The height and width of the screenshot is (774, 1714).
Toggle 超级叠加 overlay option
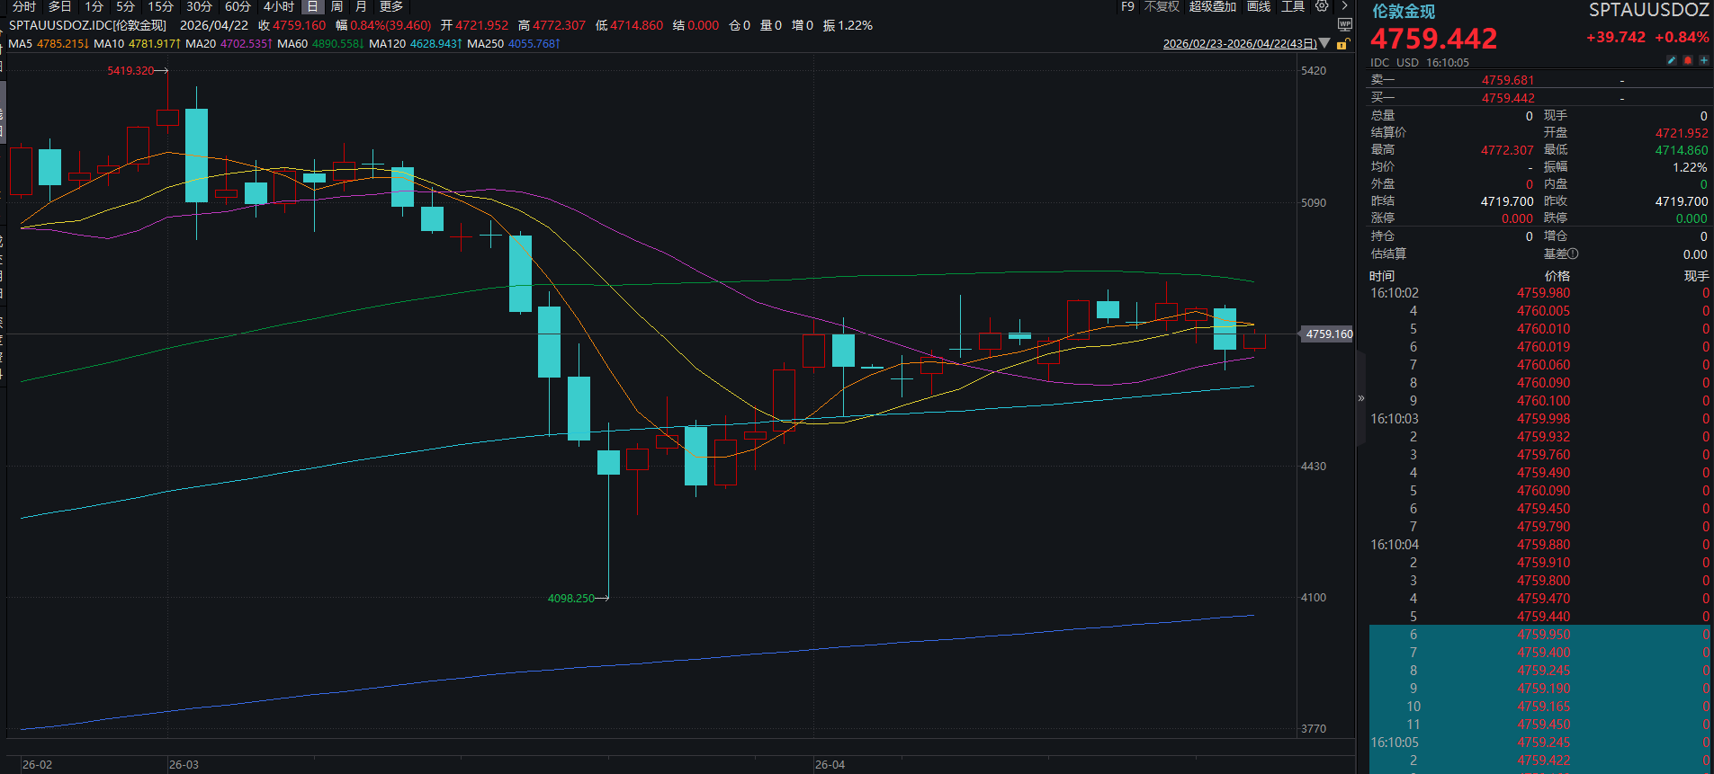[1213, 6]
